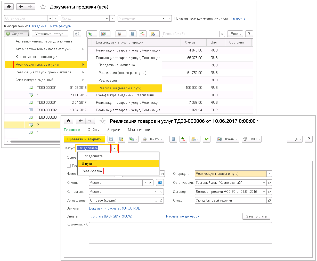Click the 'Настроить' link
The width and height of the screenshot is (317, 261).
click(238, 19)
